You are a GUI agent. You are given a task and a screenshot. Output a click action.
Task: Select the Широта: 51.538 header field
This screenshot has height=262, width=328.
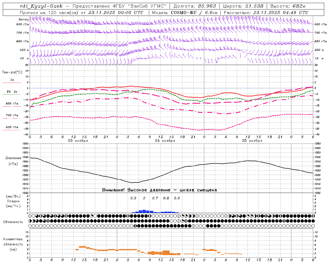[x=243, y=6]
